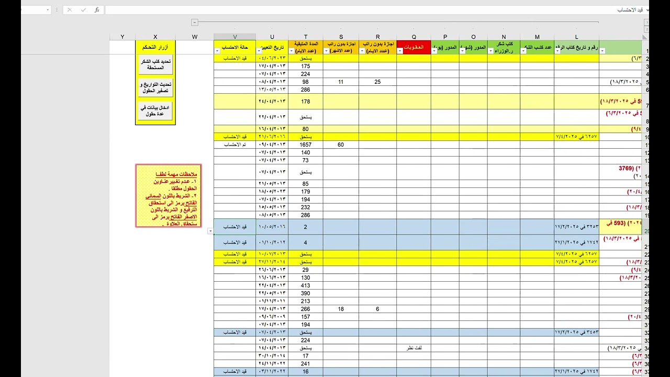Open the Insert Function fx dialog
Screen dimensions: 670x377
tap(97, 10)
